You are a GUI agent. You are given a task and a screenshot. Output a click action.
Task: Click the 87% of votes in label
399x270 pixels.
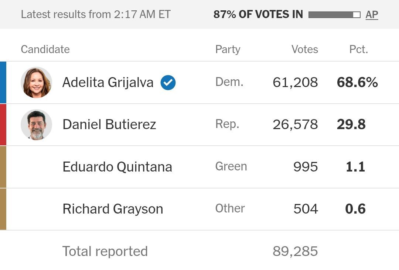click(x=258, y=14)
